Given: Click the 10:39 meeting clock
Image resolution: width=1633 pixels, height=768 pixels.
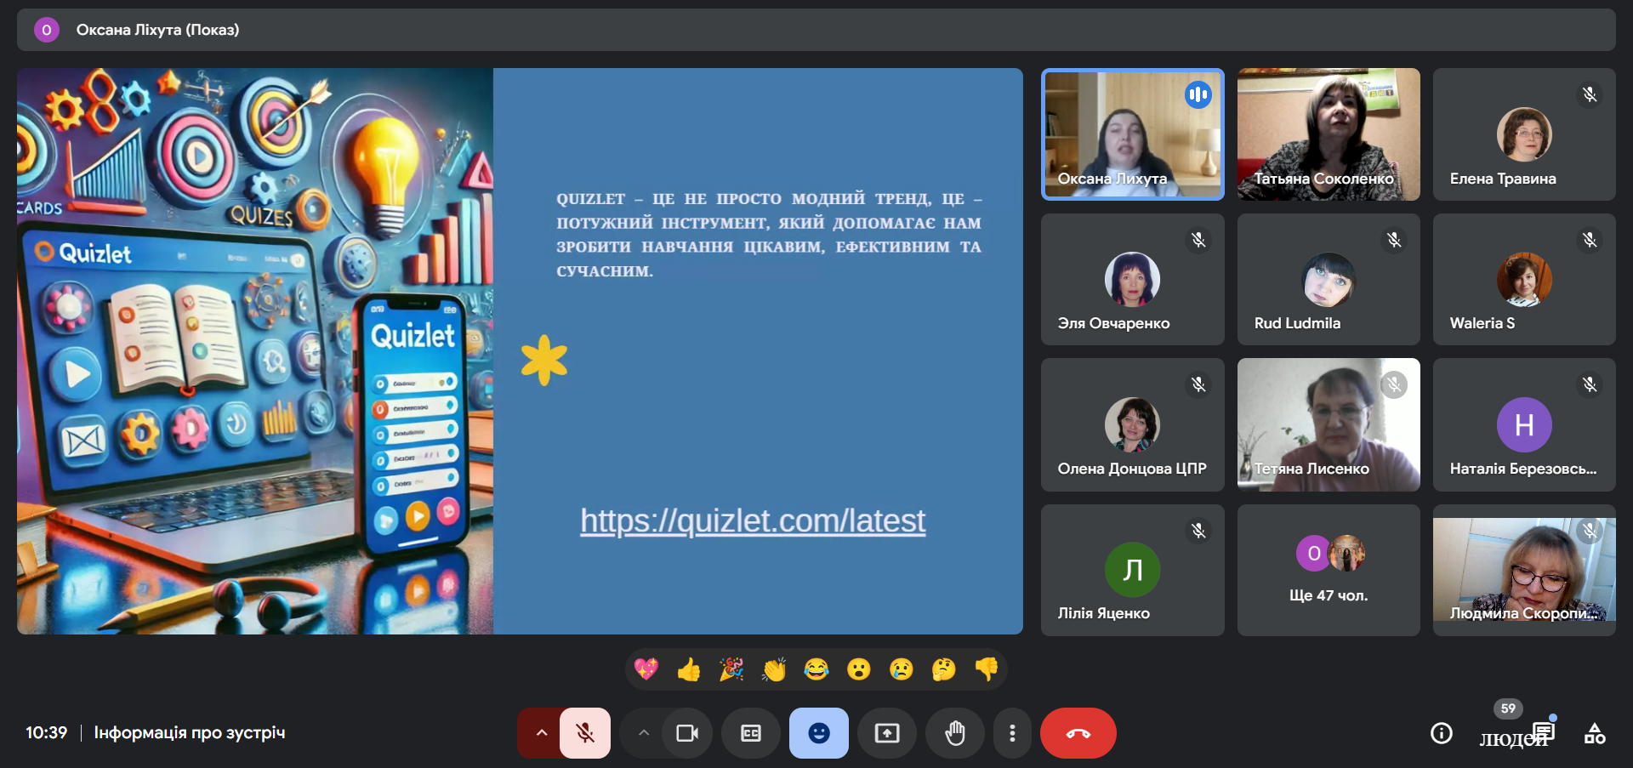Looking at the screenshot, I should pos(46,732).
